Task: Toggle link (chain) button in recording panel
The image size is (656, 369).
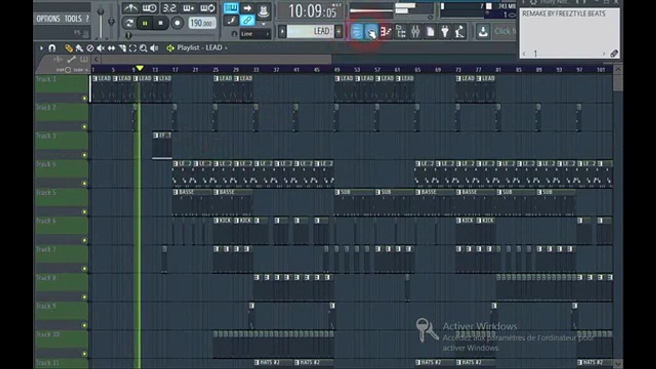Action: (x=248, y=20)
